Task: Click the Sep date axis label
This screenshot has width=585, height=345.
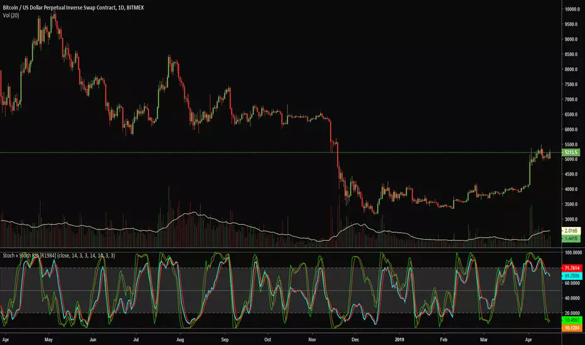Action: pyautogui.click(x=225, y=340)
